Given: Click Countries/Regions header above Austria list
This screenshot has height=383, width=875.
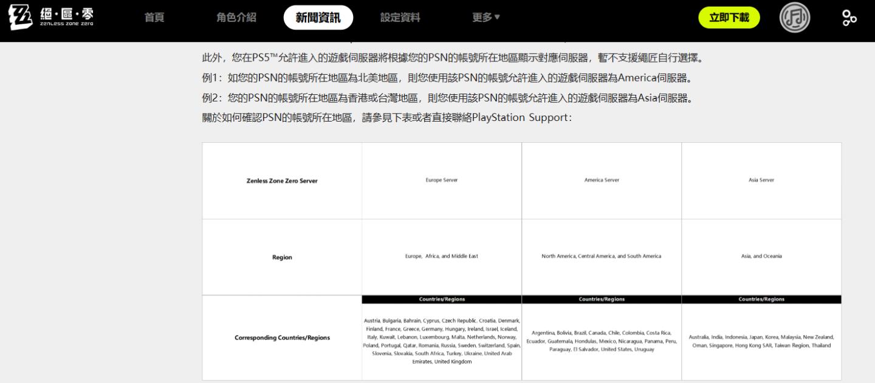Looking at the screenshot, I should [442, 299].
